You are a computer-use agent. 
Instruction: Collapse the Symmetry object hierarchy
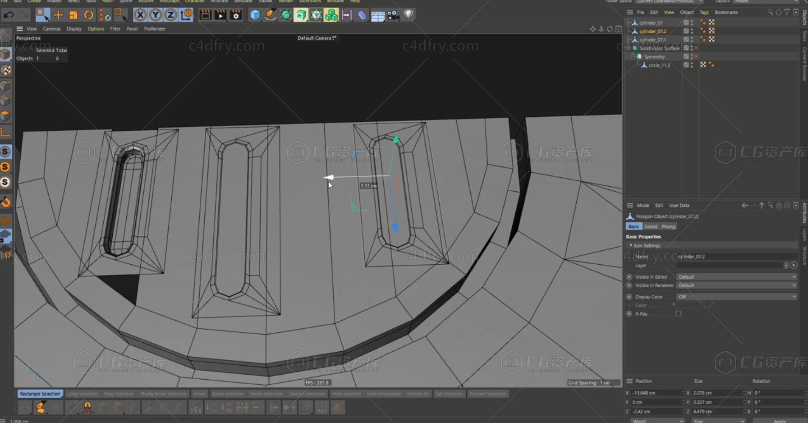(633, 57)
